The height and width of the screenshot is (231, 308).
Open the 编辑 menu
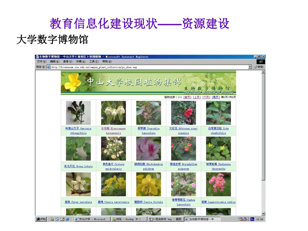55,61
